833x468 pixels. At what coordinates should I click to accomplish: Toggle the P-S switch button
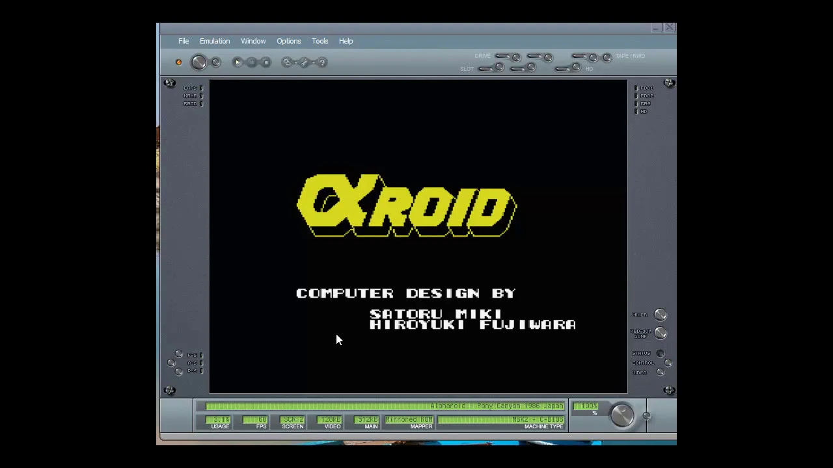[179, 372]
